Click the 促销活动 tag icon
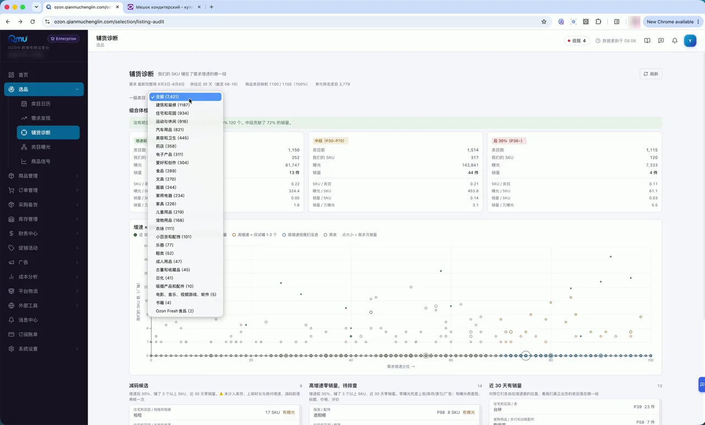The width and height of the screenshot is (705, 425). pos(11,248)
